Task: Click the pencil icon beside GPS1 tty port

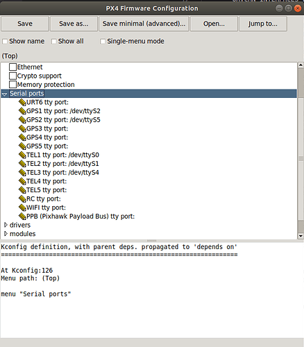Action: click(x=22, y=111)
